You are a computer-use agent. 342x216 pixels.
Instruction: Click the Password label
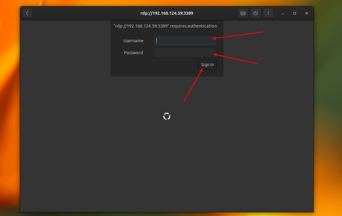pyautogui.click(x=134, y=53)
